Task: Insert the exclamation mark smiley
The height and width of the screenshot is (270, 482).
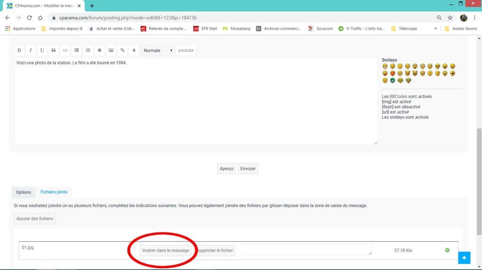Action: (430, 73)
